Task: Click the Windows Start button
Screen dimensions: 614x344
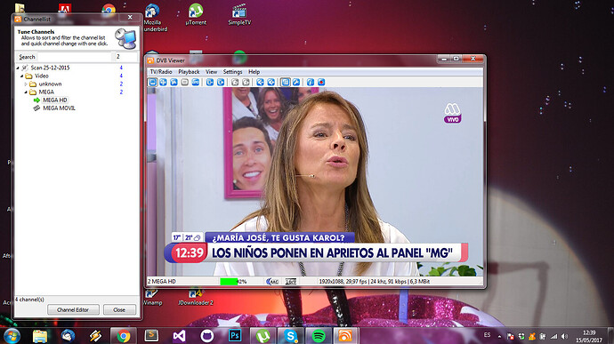Action: [12, 336]
